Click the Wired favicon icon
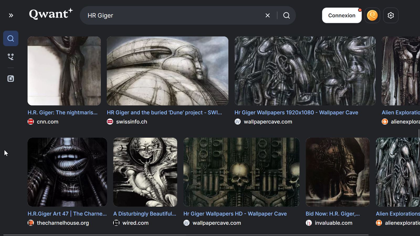Viewport: 420px width, 236px height. pyautogui.click(x=116, y=223)
